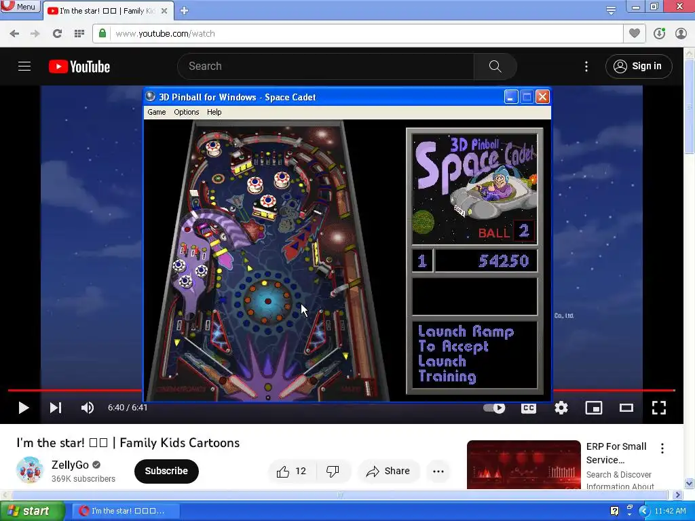695x521 pixels.
Task: Expand hidden system tray icons
Action: (644, 512)
